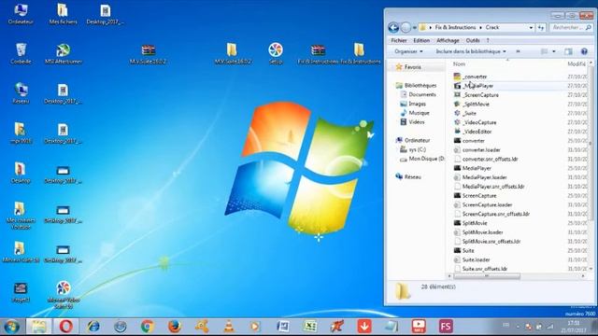The height and width of the screenshot is (336, 598).
Task: Click the FS app icon in the taskbar
Action: pyautogui.click(x=446, y=326)
